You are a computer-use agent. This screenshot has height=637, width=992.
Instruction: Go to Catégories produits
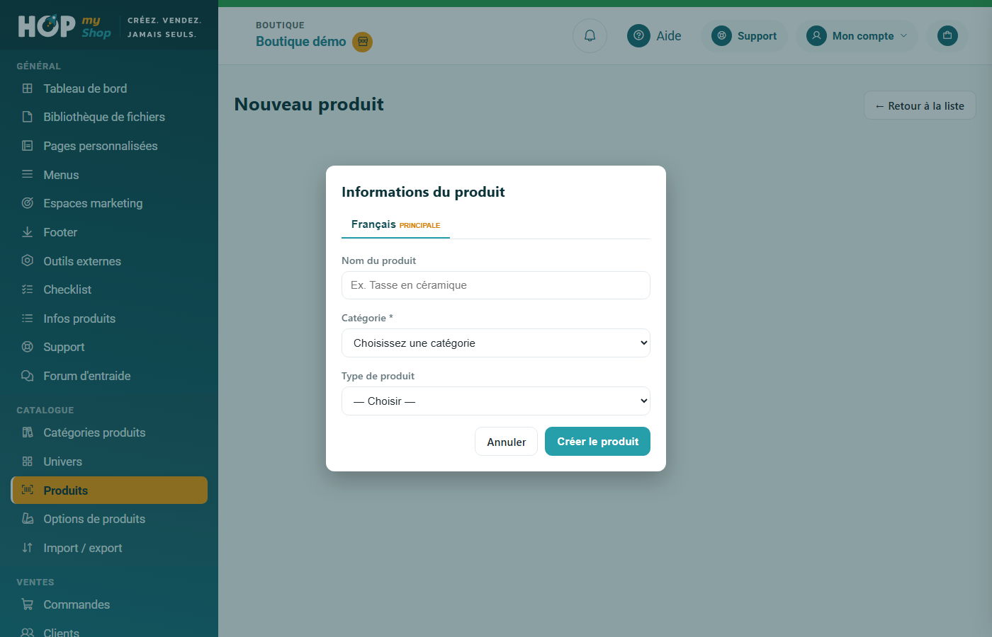(109, 432)
